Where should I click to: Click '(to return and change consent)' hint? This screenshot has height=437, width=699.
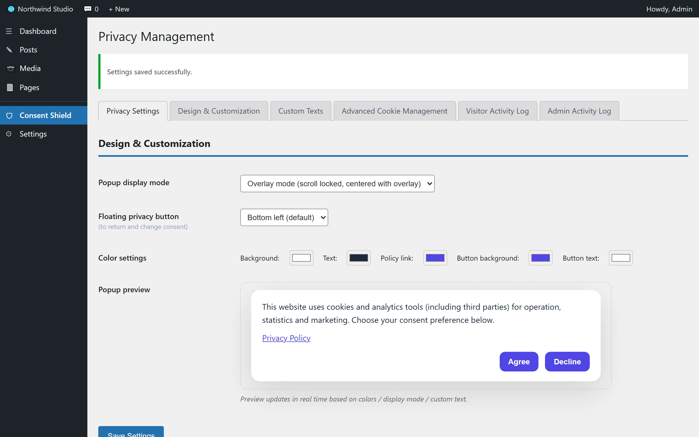(143, 227)
